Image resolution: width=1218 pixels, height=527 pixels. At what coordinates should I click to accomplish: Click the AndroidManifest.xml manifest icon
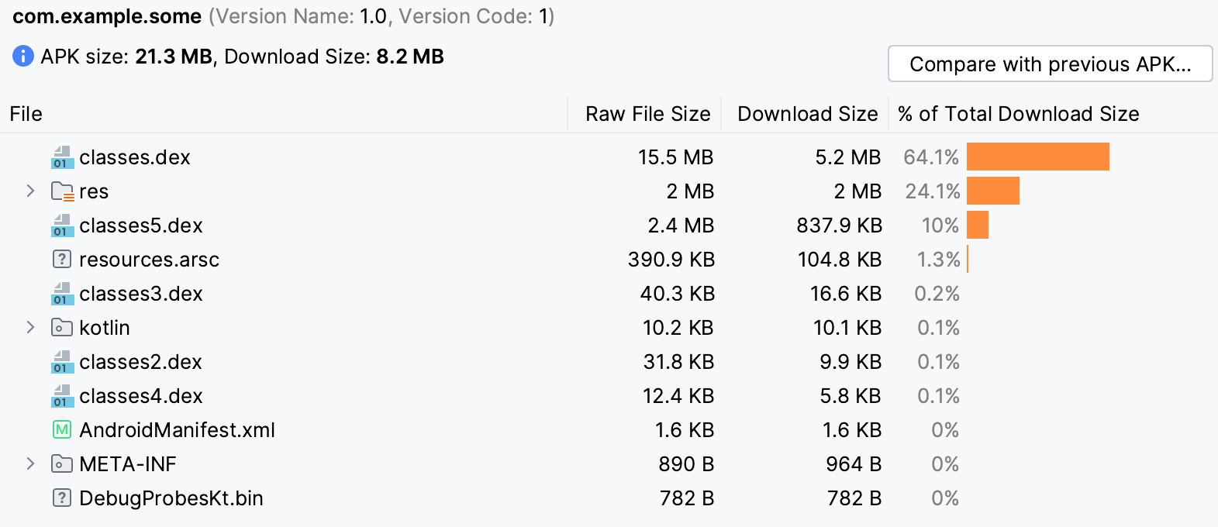coord(62,430)
